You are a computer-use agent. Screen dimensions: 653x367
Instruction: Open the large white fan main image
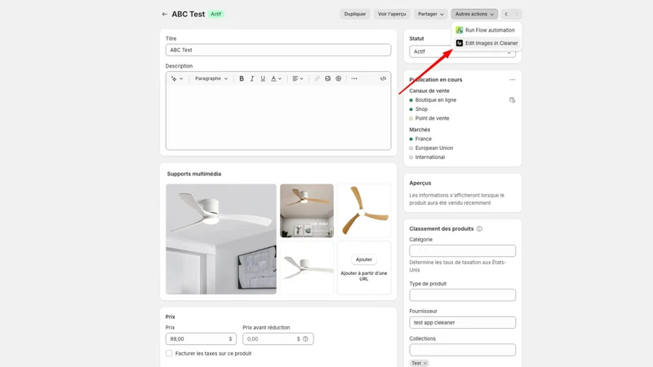(221, 239)
